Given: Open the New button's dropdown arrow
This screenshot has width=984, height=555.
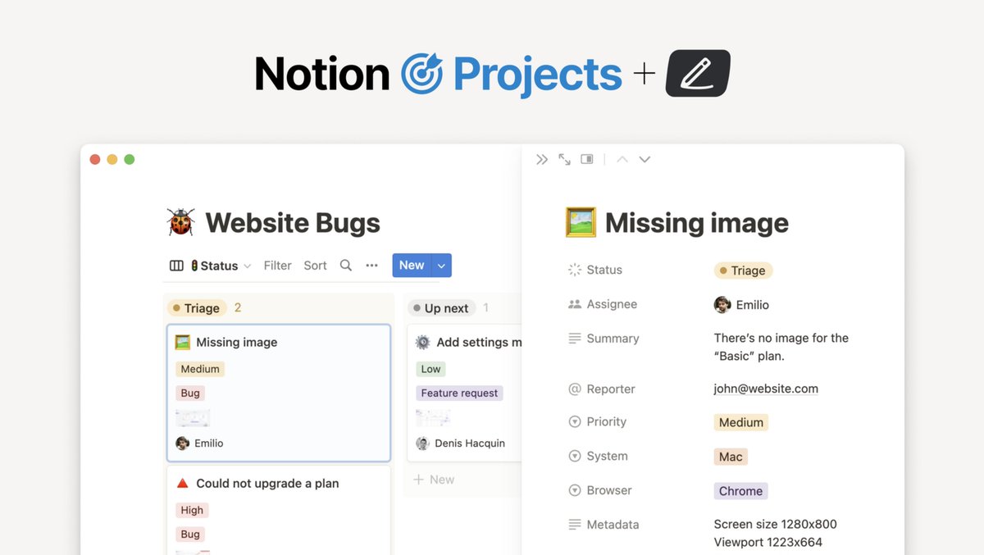Looking at the screenshot, I should point(441,265).
